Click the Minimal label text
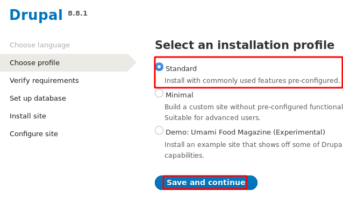 (x=180, y=95)
